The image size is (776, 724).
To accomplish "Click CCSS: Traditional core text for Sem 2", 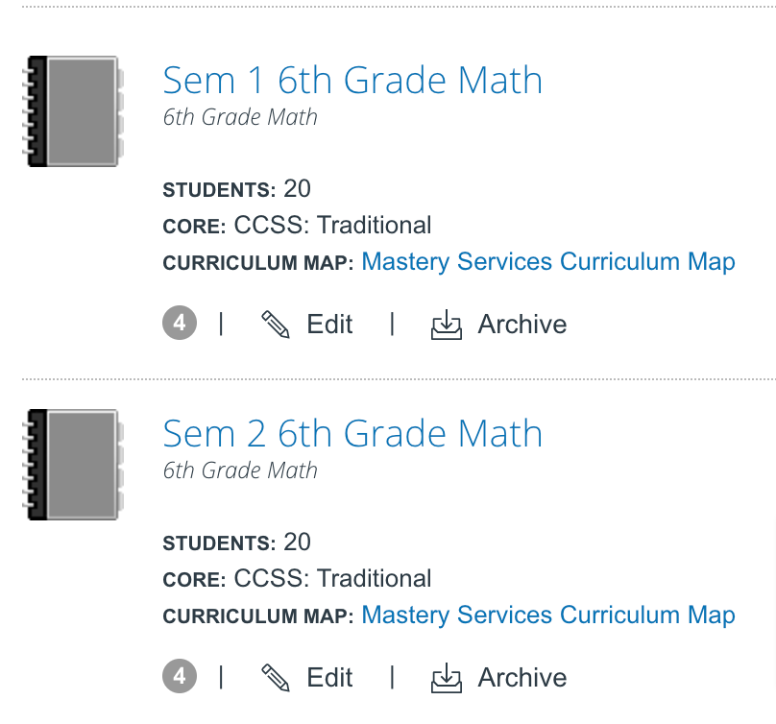I will (x=332, y=578).
